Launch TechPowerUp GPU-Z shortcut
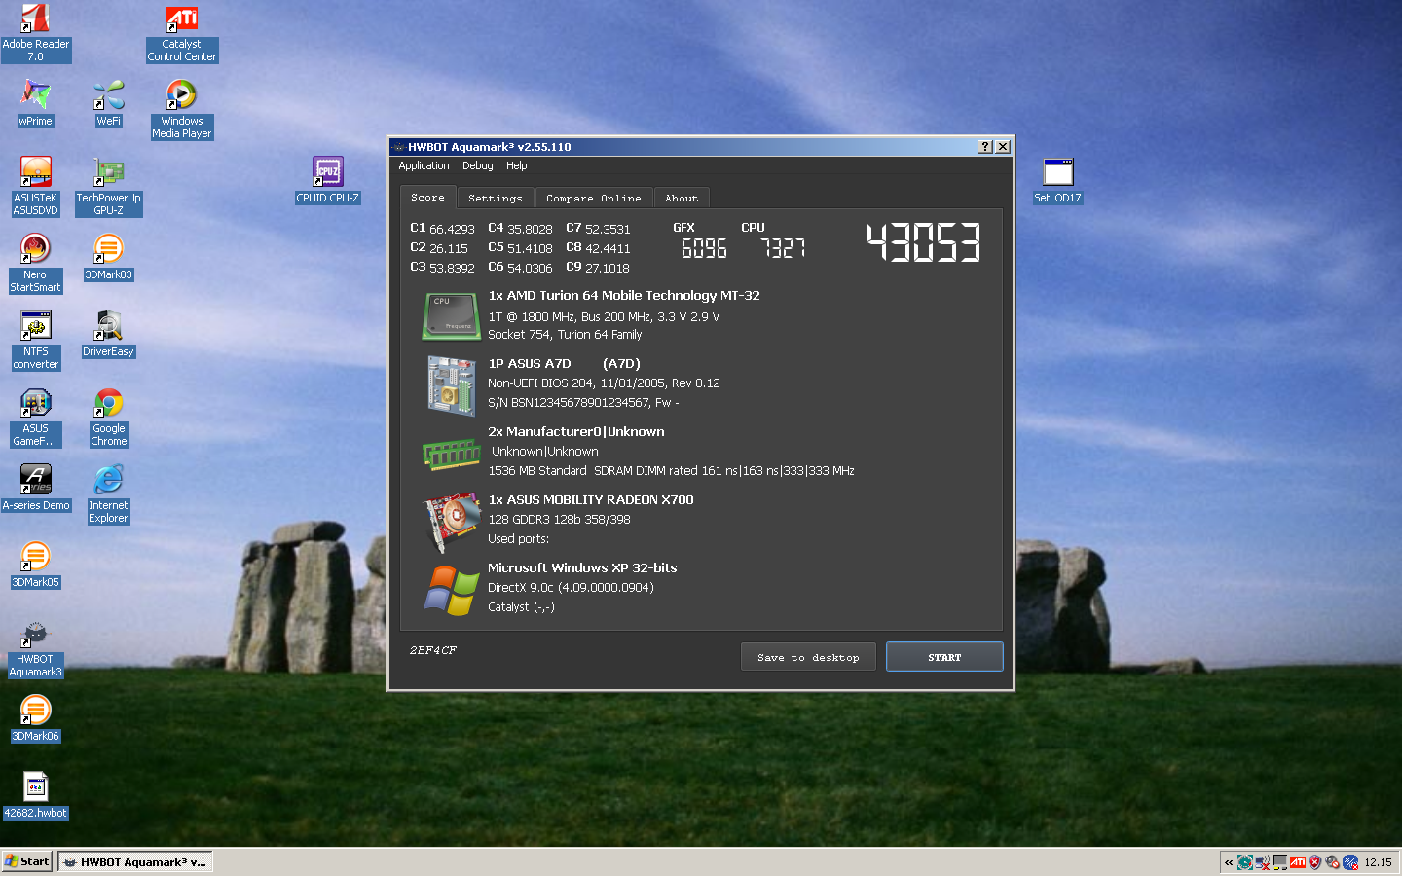This screenshot has height=876, width=1402. 108,186
